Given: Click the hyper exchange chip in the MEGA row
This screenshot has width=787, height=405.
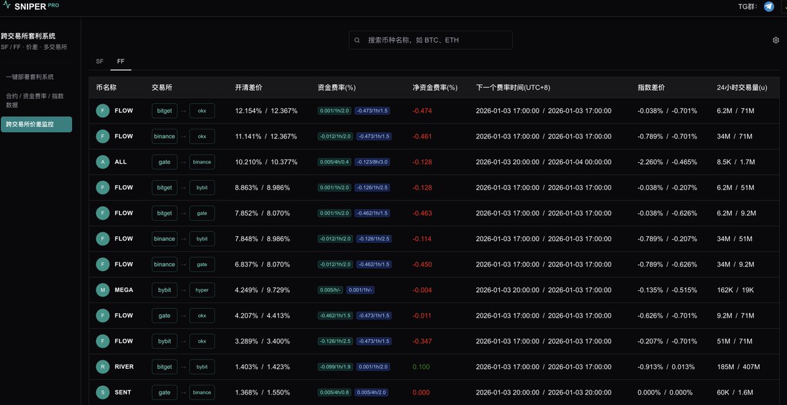Looking at the screenshot, I should tap(201, 289).
